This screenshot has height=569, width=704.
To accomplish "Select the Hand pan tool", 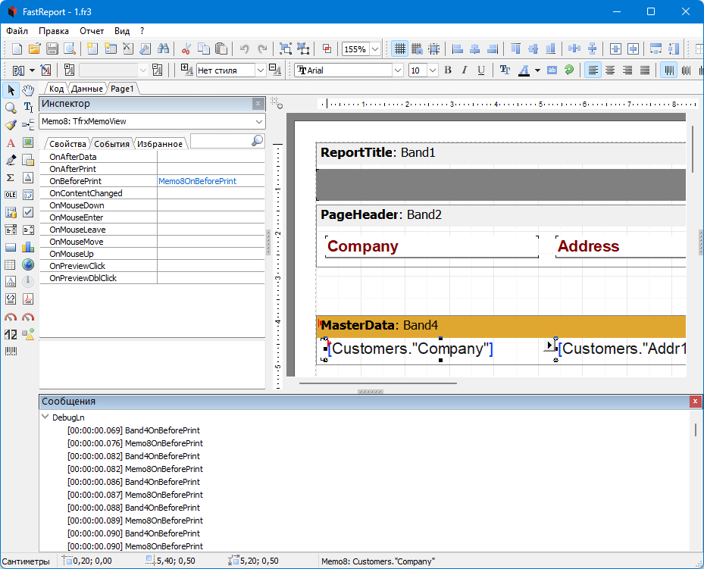I will (28, 90).
